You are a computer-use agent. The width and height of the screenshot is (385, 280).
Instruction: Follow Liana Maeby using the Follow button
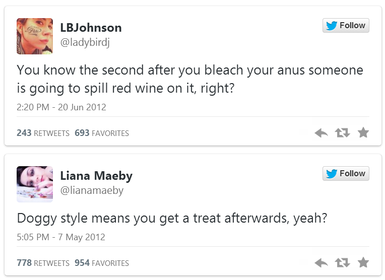point(346,174)
